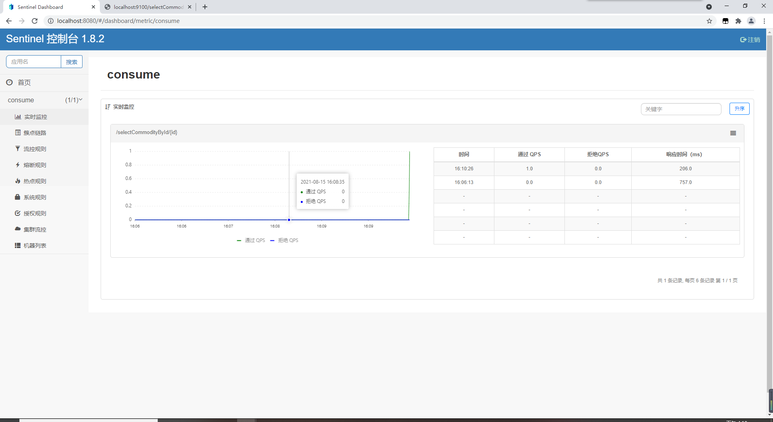
Task: Open 实时监控 bar chart icon in sidebar
Action: click(18, 117)
